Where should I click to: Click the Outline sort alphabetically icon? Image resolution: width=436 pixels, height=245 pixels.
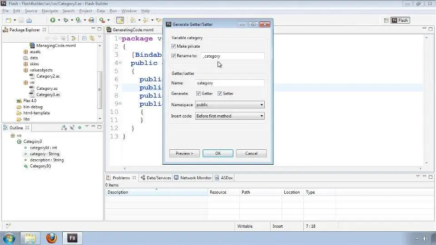64,127
